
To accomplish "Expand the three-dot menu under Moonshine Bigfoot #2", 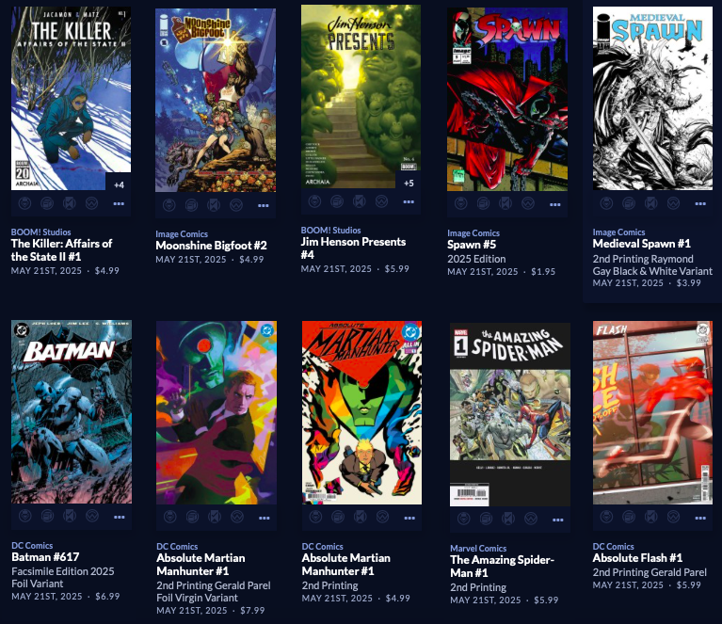I will pyautogui.click(x=263, y=205).
